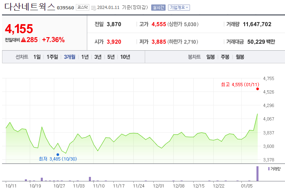Click the red 최고 high point marker
The width and height of the screenshot is (285, 192).
point(258,89)
